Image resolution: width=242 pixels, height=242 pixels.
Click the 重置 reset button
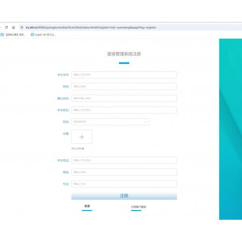tap(87, 206)
